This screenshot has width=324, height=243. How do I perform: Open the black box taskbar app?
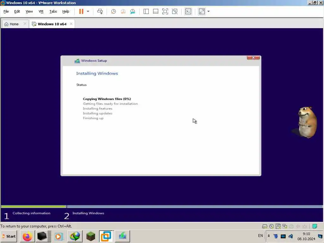(x=42, y=236)
